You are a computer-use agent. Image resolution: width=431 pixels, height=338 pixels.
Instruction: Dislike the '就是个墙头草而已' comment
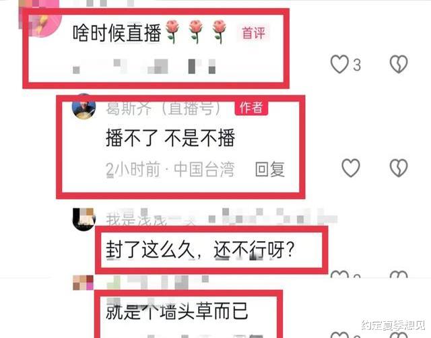click(x=399, y=335)
